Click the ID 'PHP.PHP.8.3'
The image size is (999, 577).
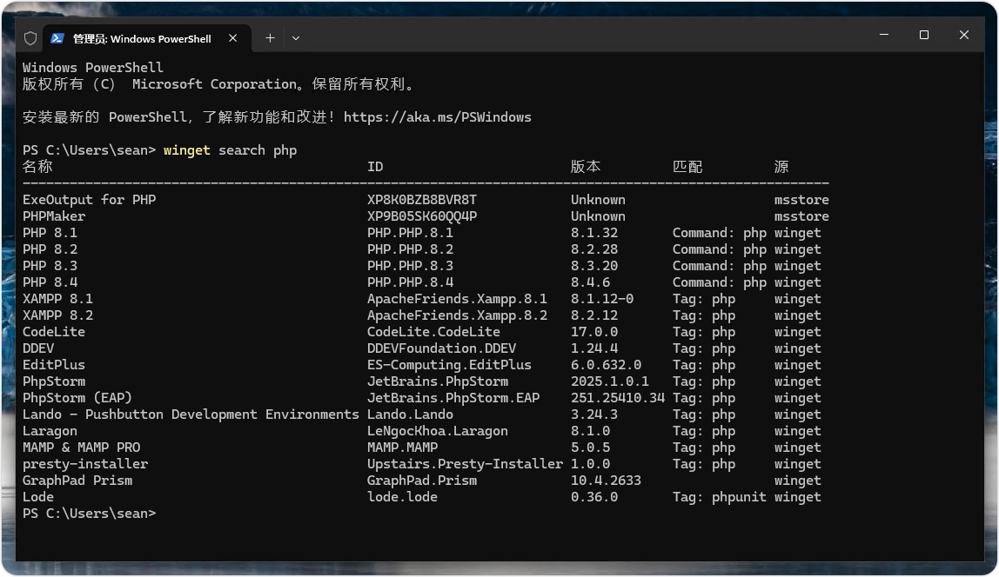pyautogui.click(x=411, y=266)
